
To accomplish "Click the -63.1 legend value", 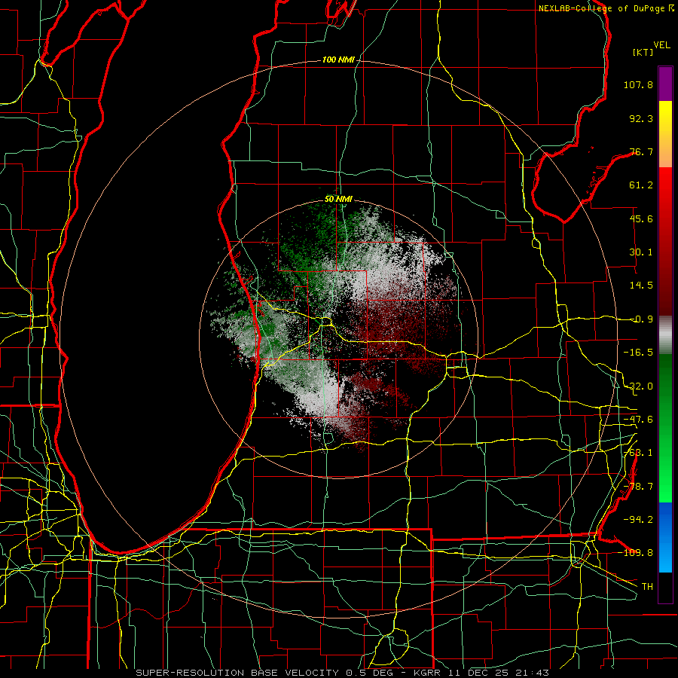I will point(638,453).
